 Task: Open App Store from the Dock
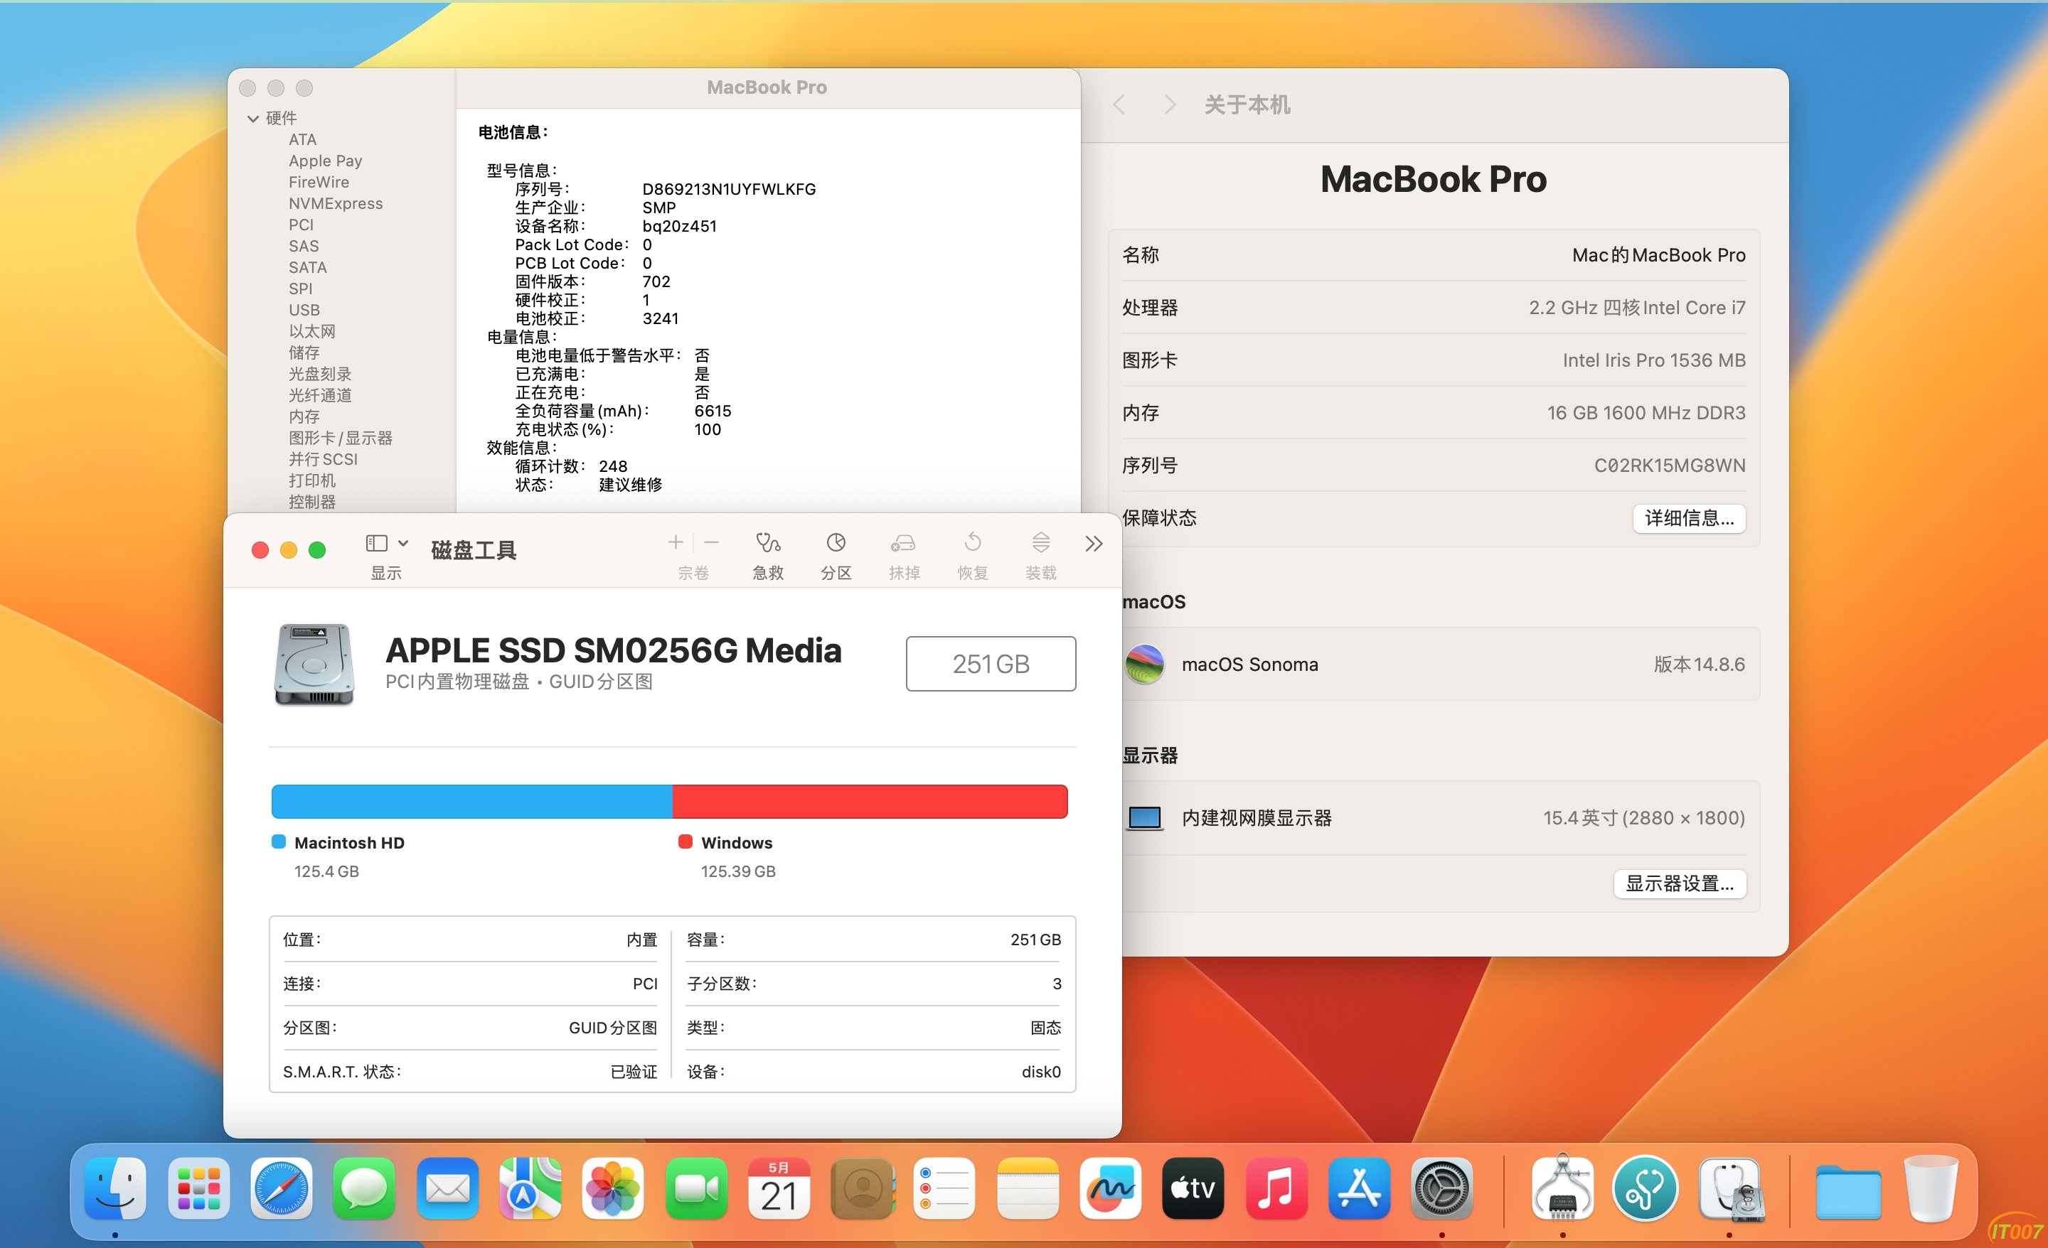click(x=1359, y=1188)
